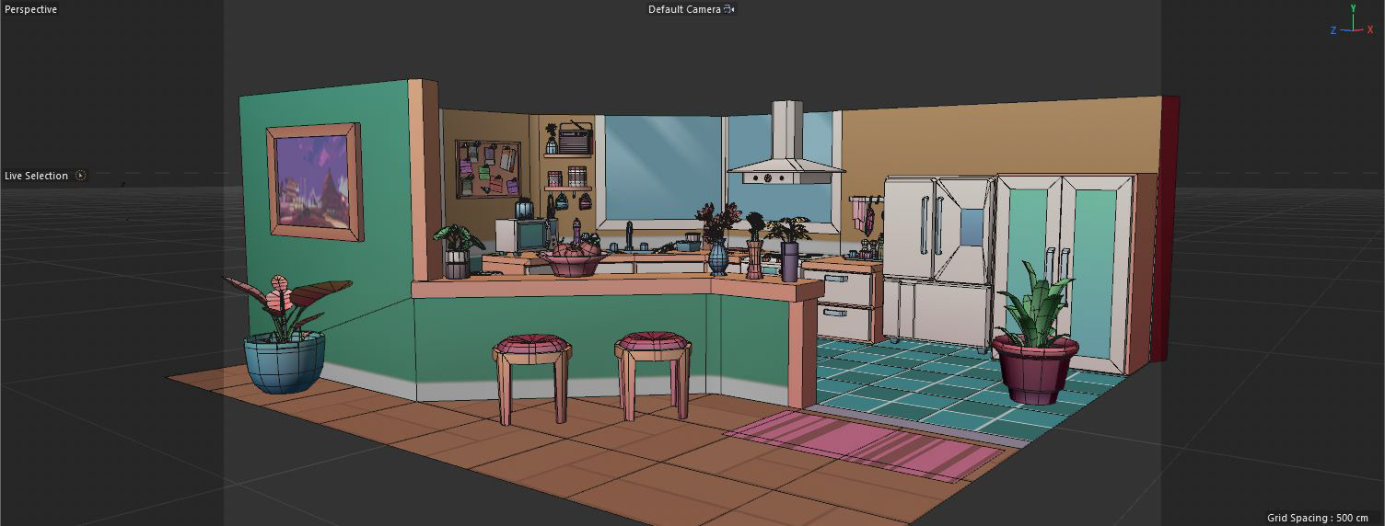Select the left bar stool
Screen dimensions: 1385x526
(x=532, y=377)
